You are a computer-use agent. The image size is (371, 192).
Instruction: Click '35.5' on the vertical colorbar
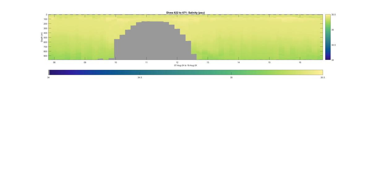point(334,15)
